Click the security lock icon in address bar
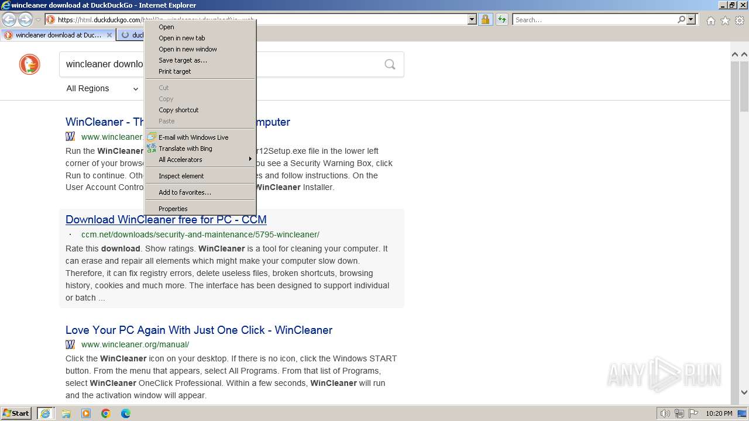 pyautogui.click(x=485, y=20)
